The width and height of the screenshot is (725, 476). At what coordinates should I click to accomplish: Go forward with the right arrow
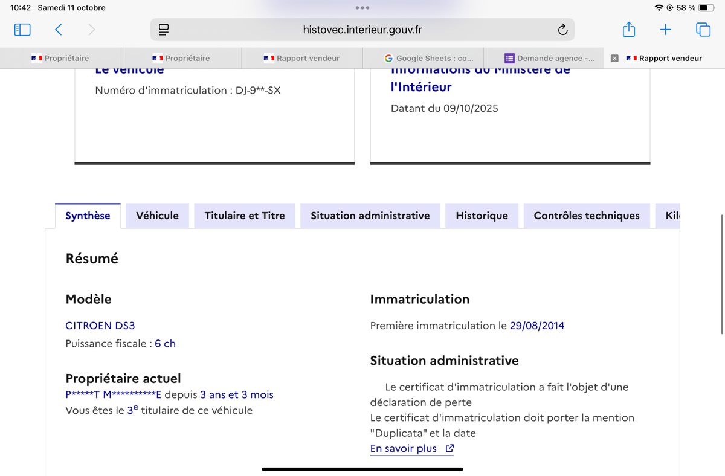tap(92, 29)
